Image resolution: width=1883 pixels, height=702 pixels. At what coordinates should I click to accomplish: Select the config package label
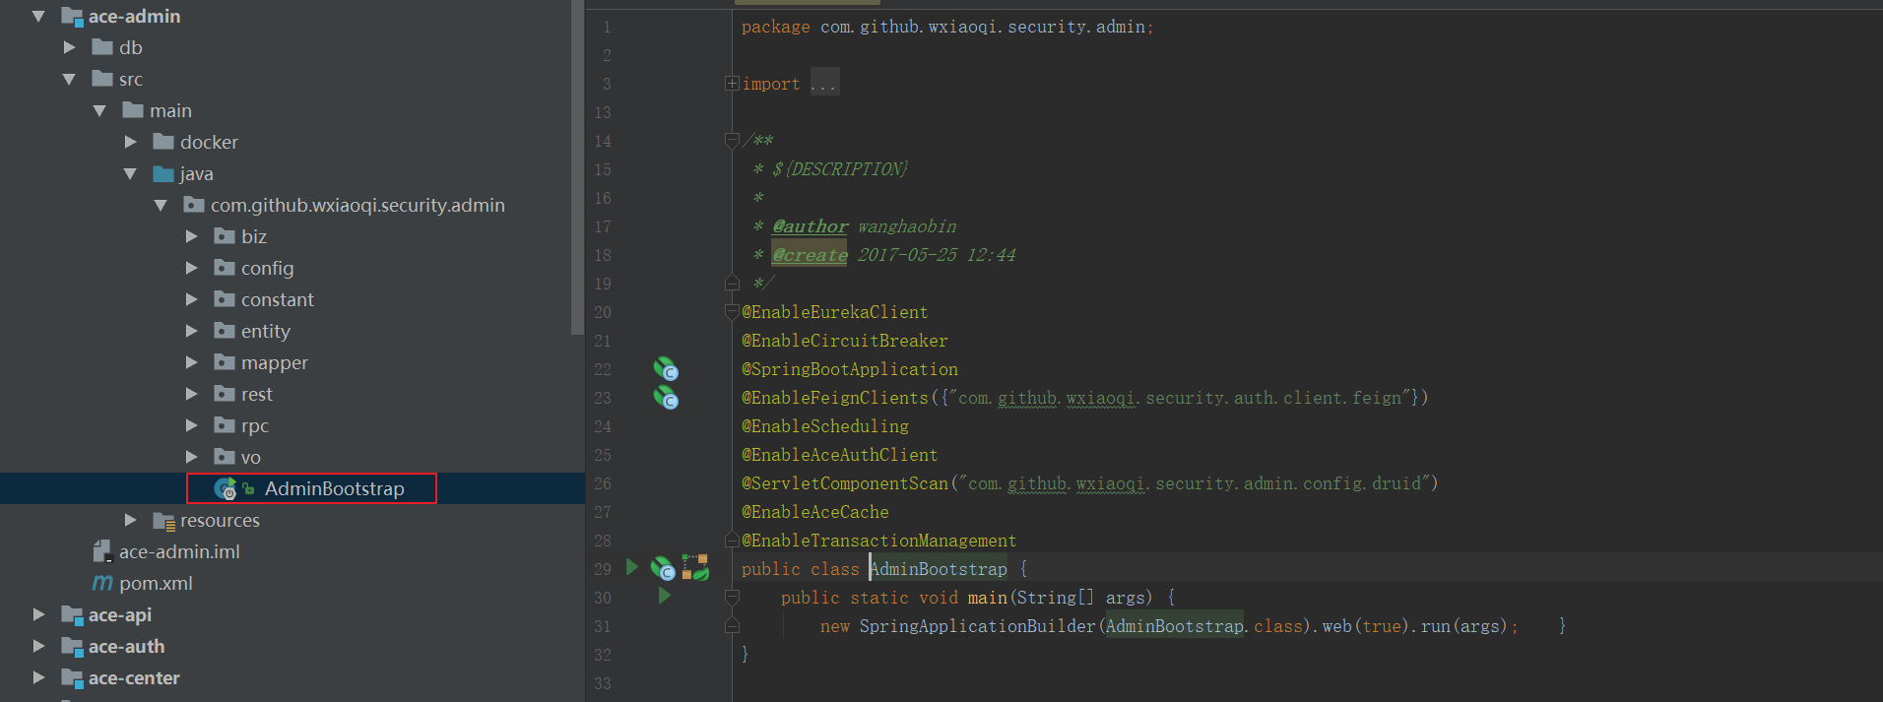(267, 268)
